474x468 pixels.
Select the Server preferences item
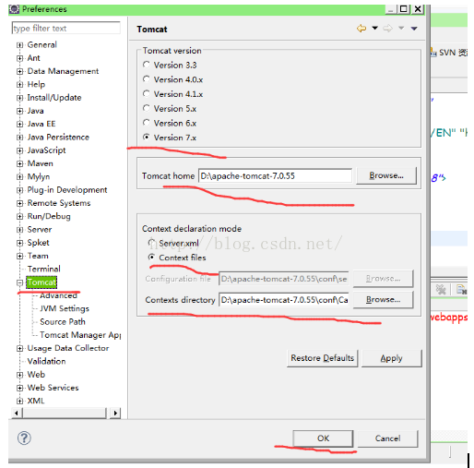click(x=40, y=230)
